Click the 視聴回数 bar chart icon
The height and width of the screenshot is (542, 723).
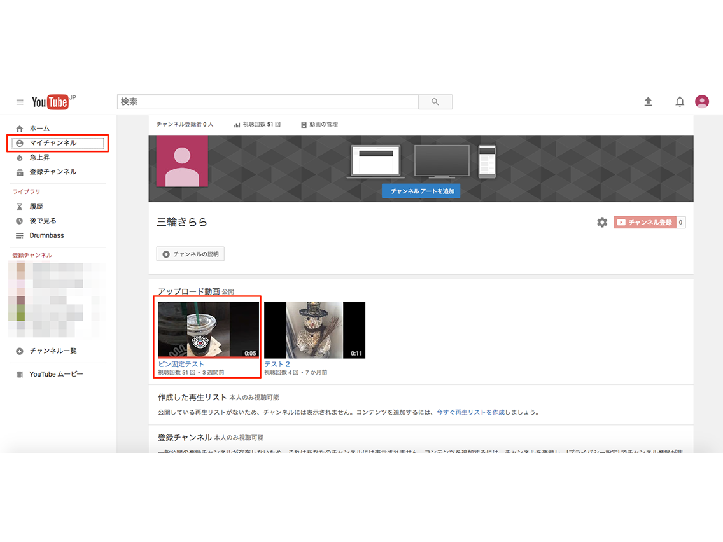(x=237, y=125)
